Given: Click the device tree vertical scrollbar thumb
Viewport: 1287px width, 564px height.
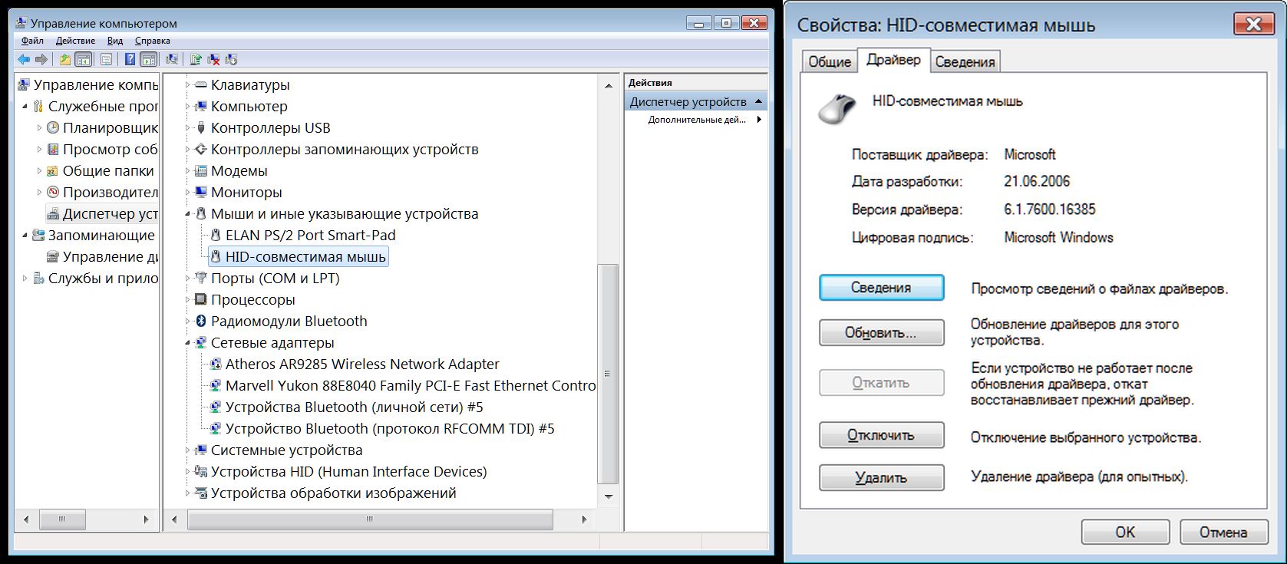Looking at the screenshot, I should coord(608,374).
